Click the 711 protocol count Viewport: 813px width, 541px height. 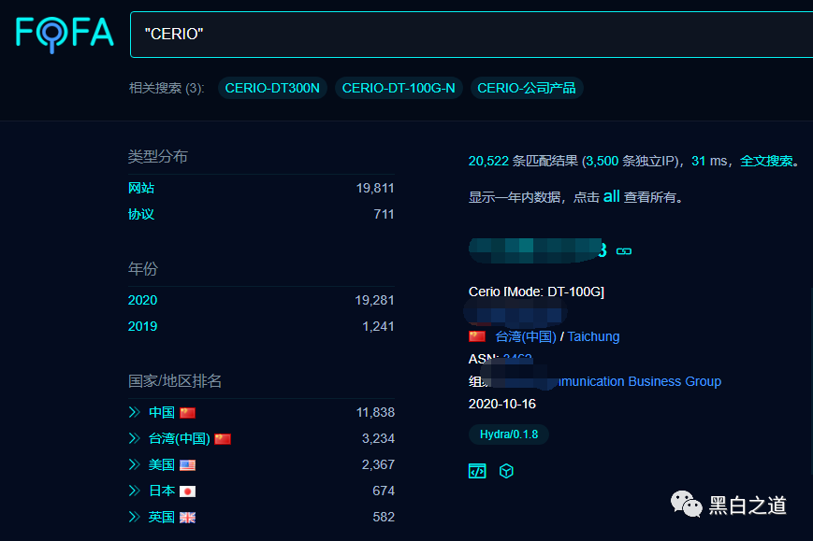point(384,214)
